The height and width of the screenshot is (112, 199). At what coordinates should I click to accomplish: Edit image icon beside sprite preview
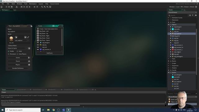[x=25, y=37]
